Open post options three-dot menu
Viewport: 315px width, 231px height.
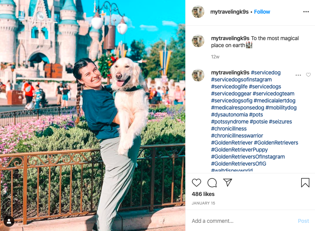pyautogui.click(x=306, y=12)
